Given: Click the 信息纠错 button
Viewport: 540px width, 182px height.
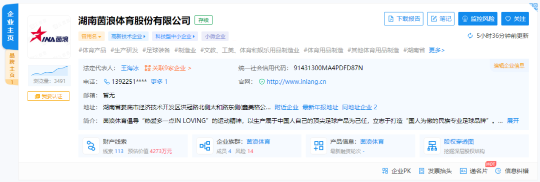Looking at the screenshot, I should (511, 171).
